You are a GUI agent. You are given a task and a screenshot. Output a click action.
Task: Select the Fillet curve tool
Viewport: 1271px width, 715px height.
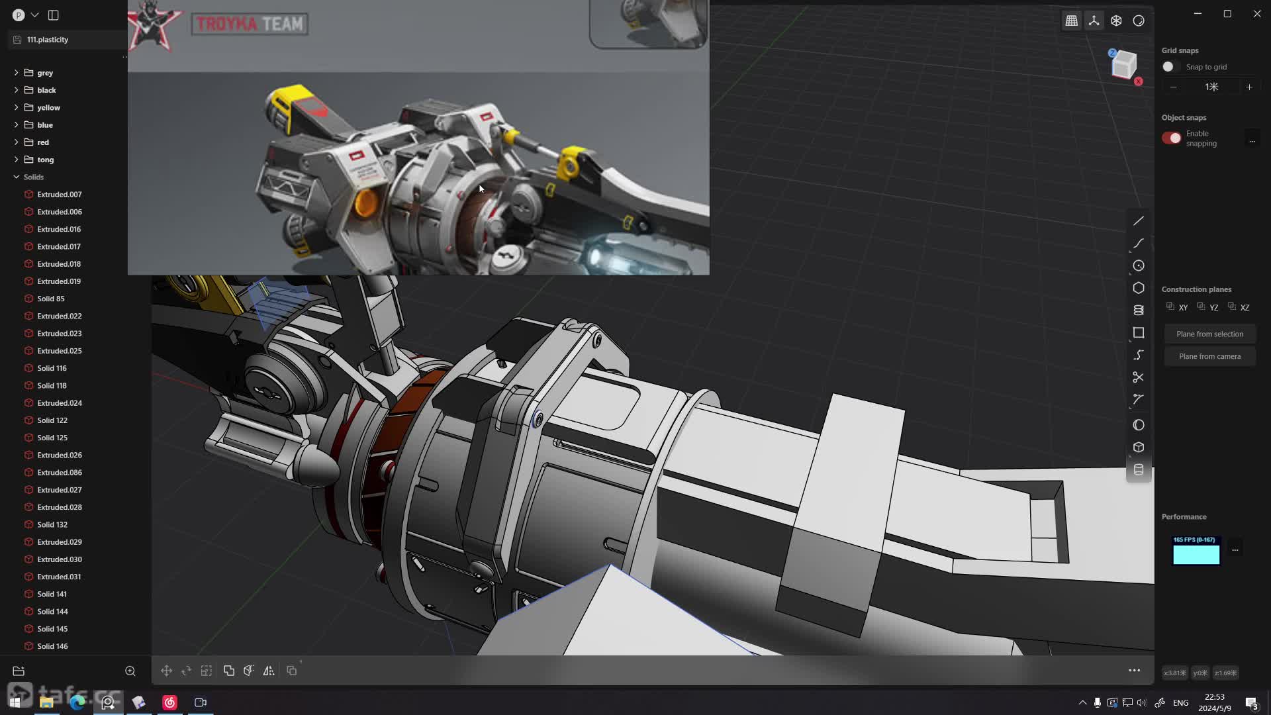pos(1138,399)
